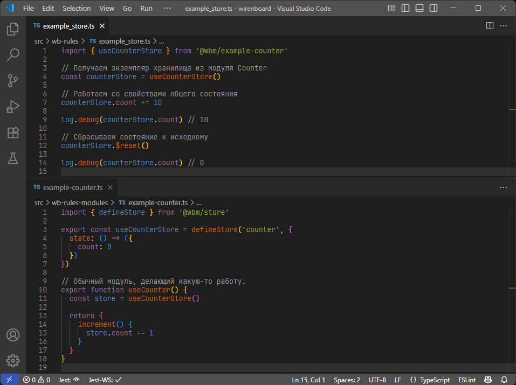Open the Accounts menu icon

[x=13, y=335]
